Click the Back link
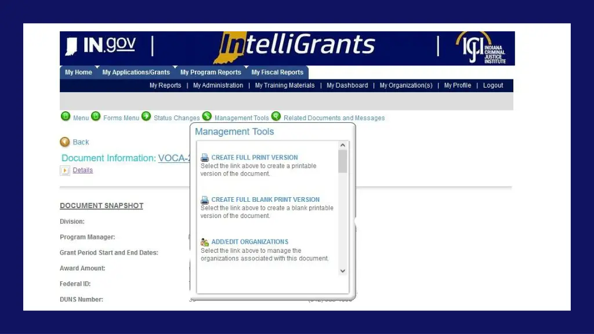594x334 pixels. [x=81, y=142]
